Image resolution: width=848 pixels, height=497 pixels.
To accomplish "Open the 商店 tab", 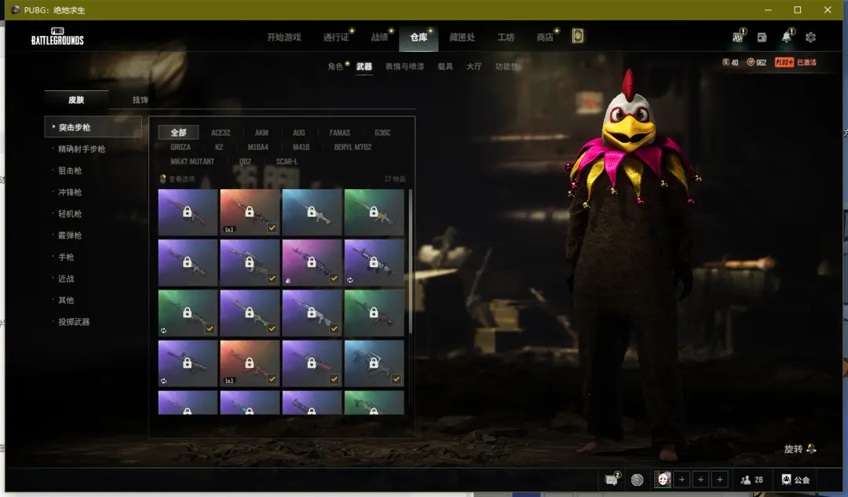I will pos(545,38).
